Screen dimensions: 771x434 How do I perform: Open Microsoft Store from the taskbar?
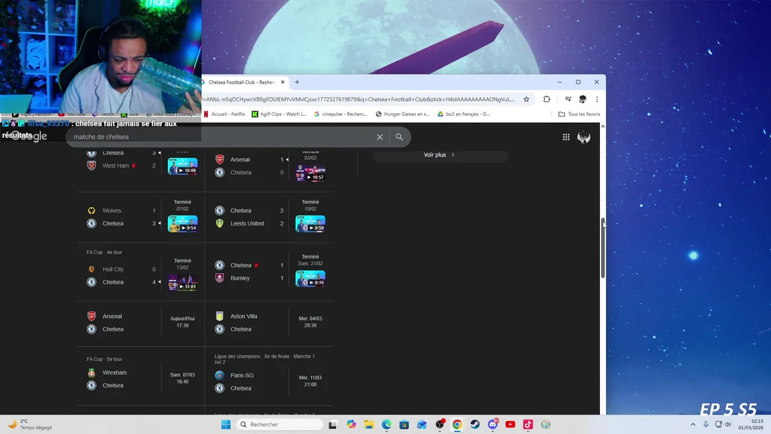pyautogui.click(x=404, y=424)
